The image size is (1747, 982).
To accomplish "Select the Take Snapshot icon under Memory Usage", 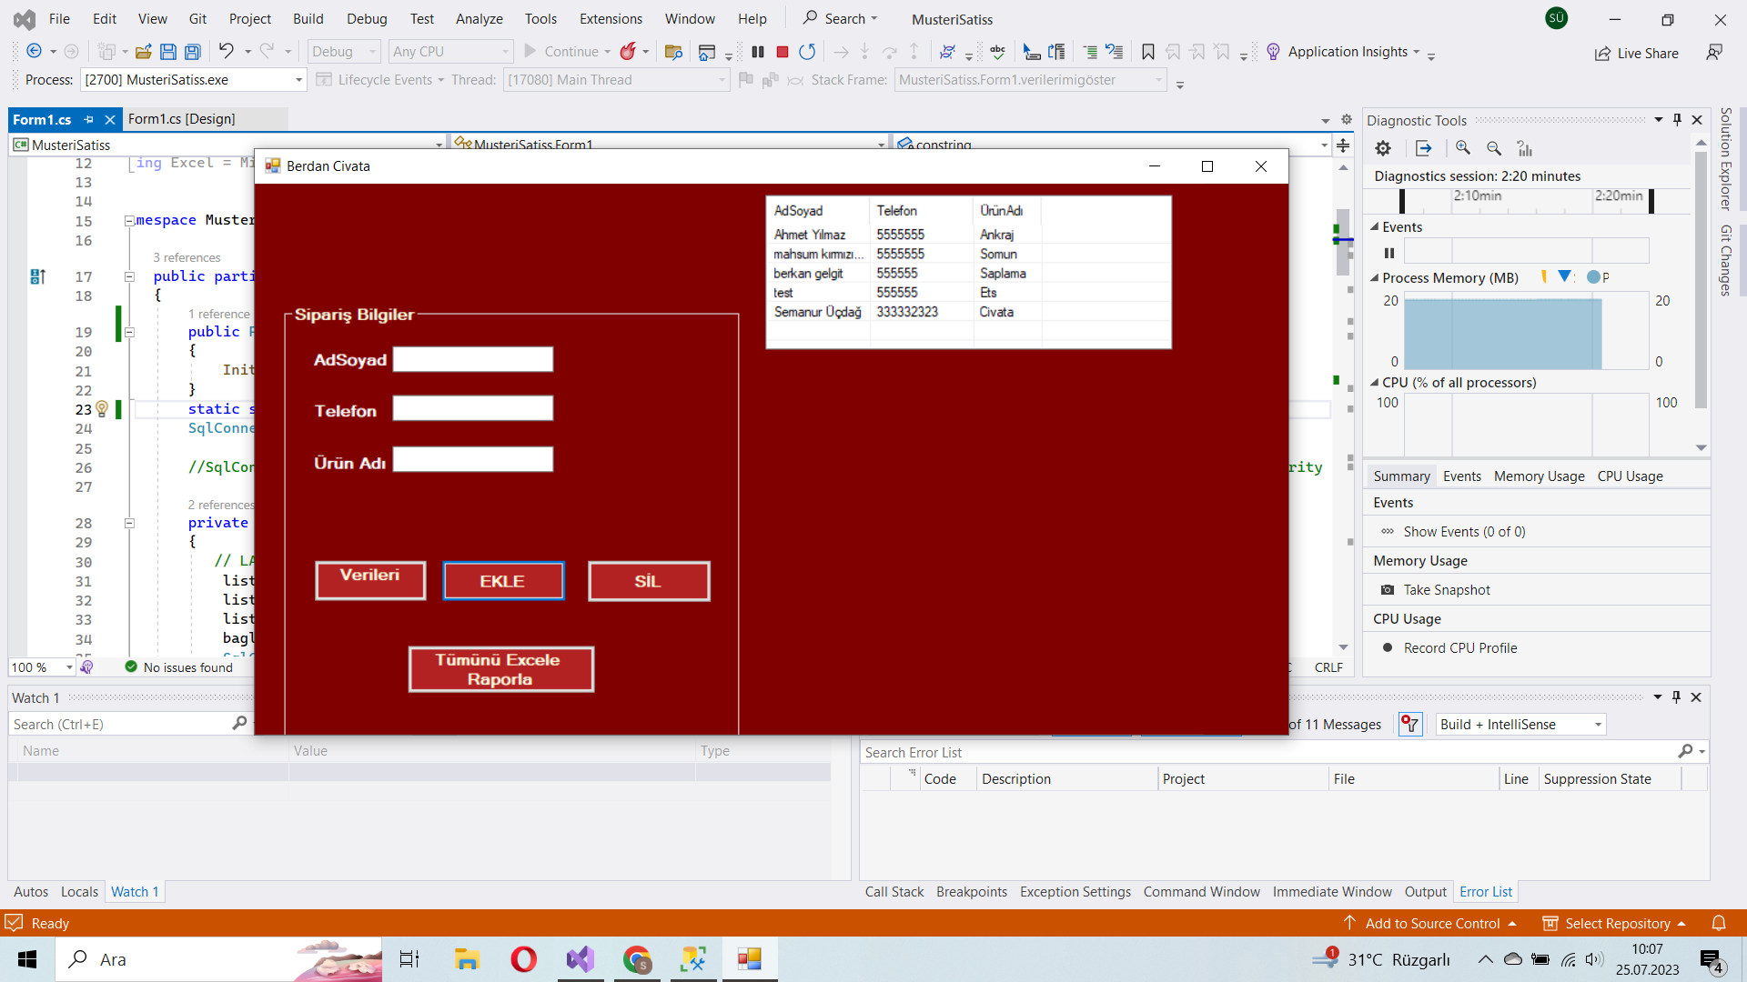I will (x=1389, y=589).
